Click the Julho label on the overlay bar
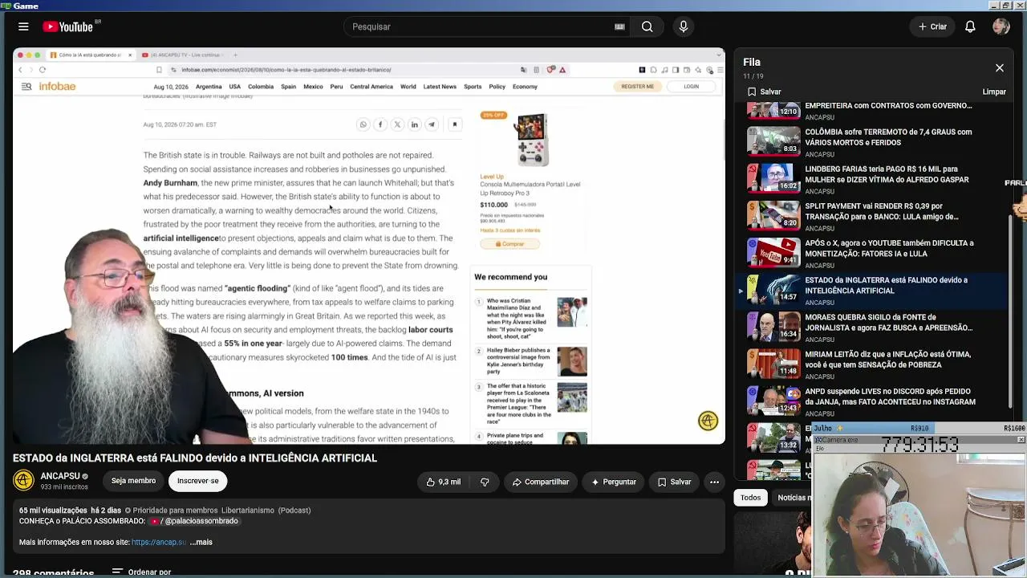 822,429
